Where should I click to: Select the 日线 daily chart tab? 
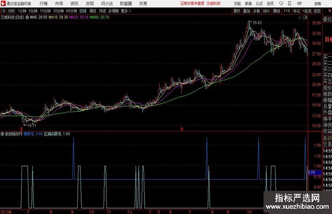point(83,11)
